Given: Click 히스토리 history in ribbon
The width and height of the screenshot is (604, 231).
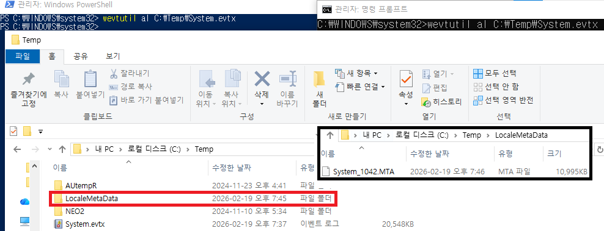Looking at the screenshot, I should tap(441, 102).
